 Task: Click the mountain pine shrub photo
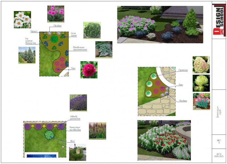click(92, 30)
